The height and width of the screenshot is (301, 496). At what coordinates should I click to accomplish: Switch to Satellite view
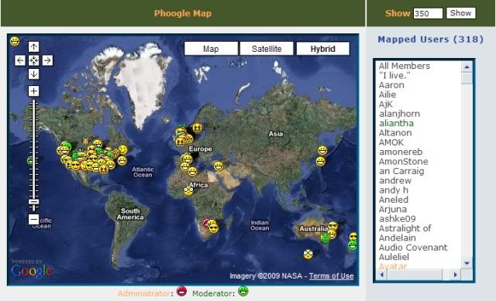click(267, 49)
